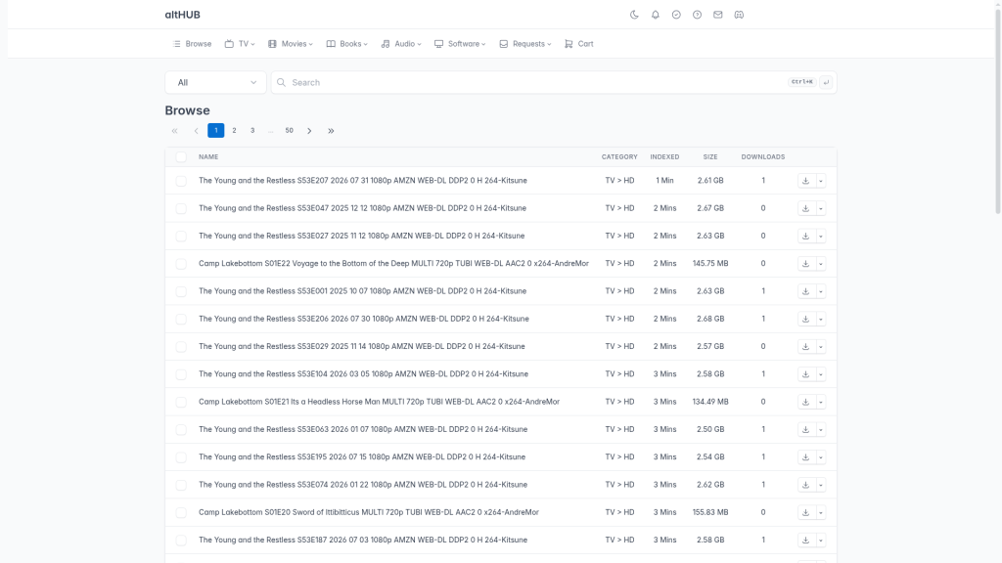Screen dimensions: 1002x563
Task: Download S53E195 Young and the Restless release
Action: point(806,457)
